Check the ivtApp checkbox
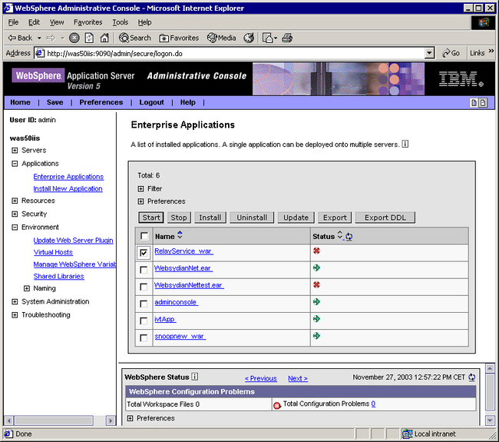This screenshot has width=499, height=442. [x=144, y=321]
